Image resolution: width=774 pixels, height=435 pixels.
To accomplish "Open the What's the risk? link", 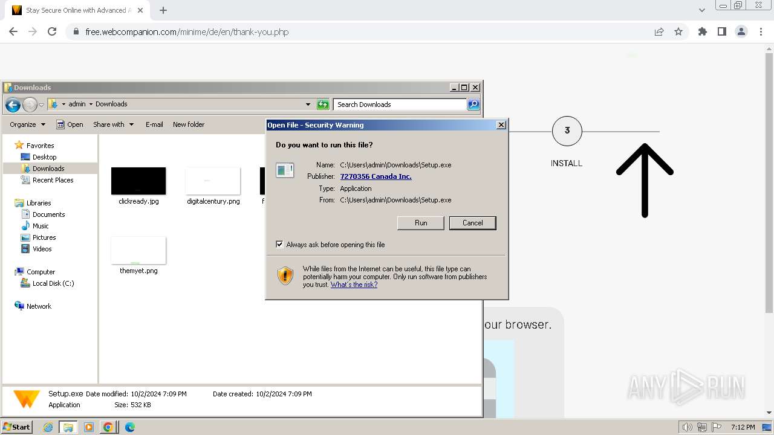I will click(354, 285).
